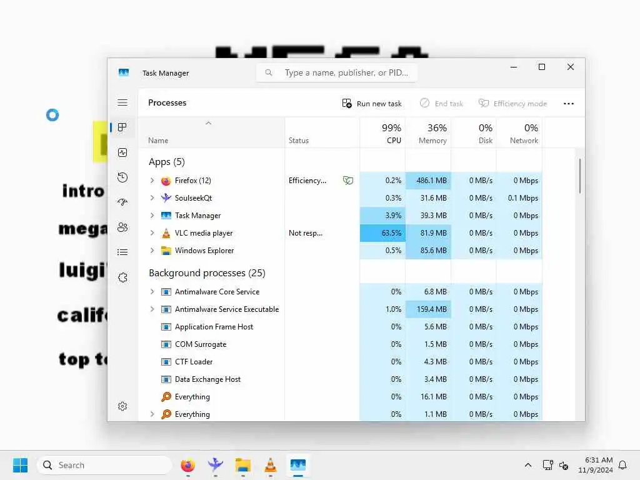Open VLC from the taskbar

270,465
